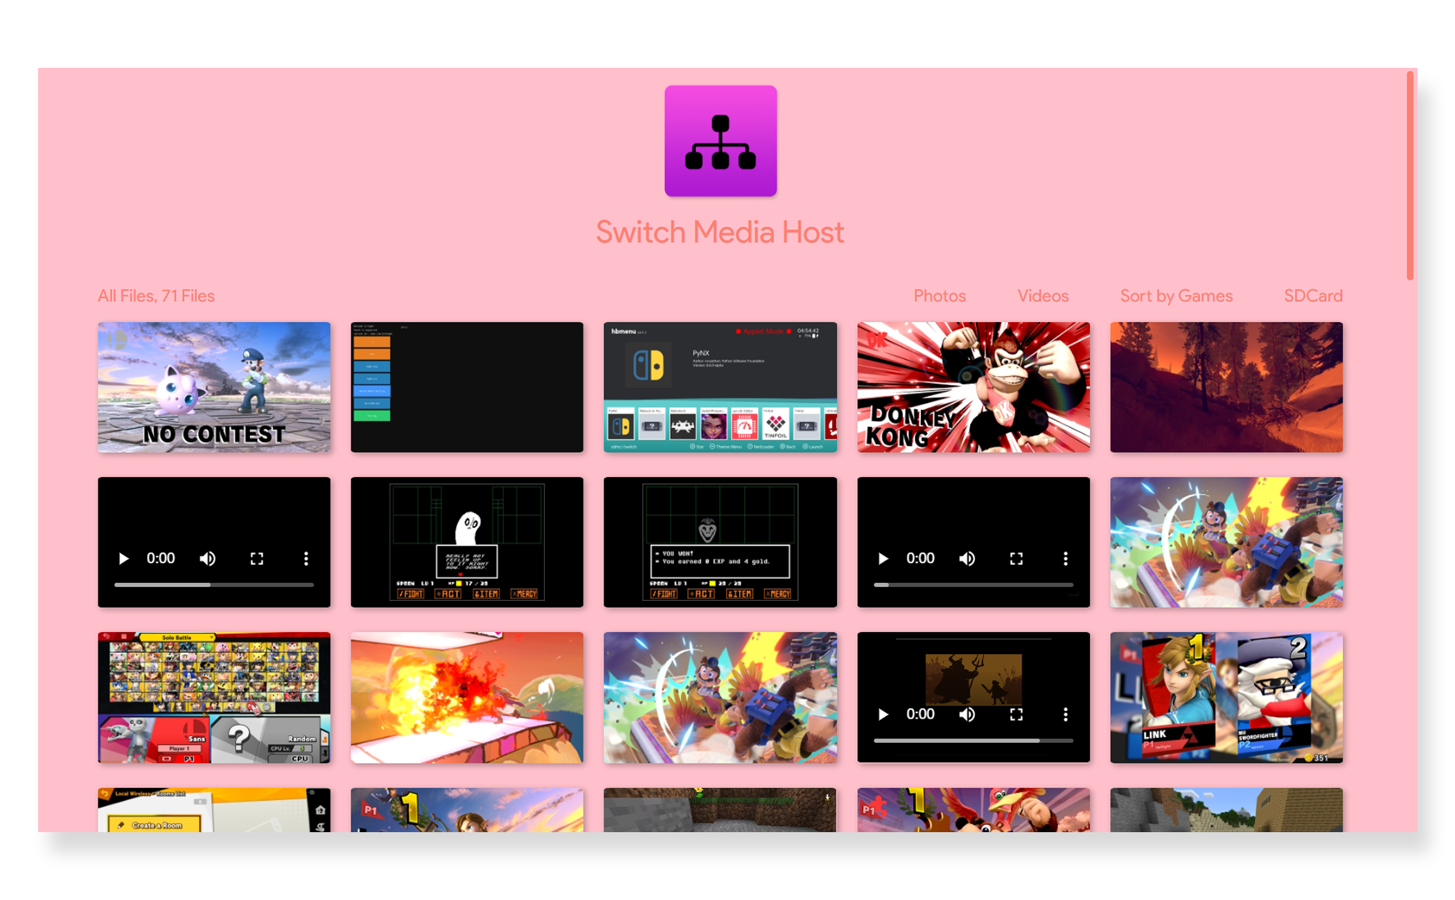1455x900 pixels.
Task: Open the Smash brawl screenshot in row two
Action: point(1226,542)
